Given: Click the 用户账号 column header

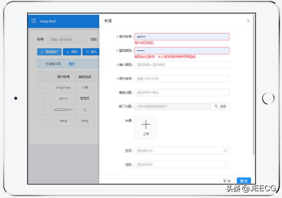Looking at the screenshot, I should point(63,77).
